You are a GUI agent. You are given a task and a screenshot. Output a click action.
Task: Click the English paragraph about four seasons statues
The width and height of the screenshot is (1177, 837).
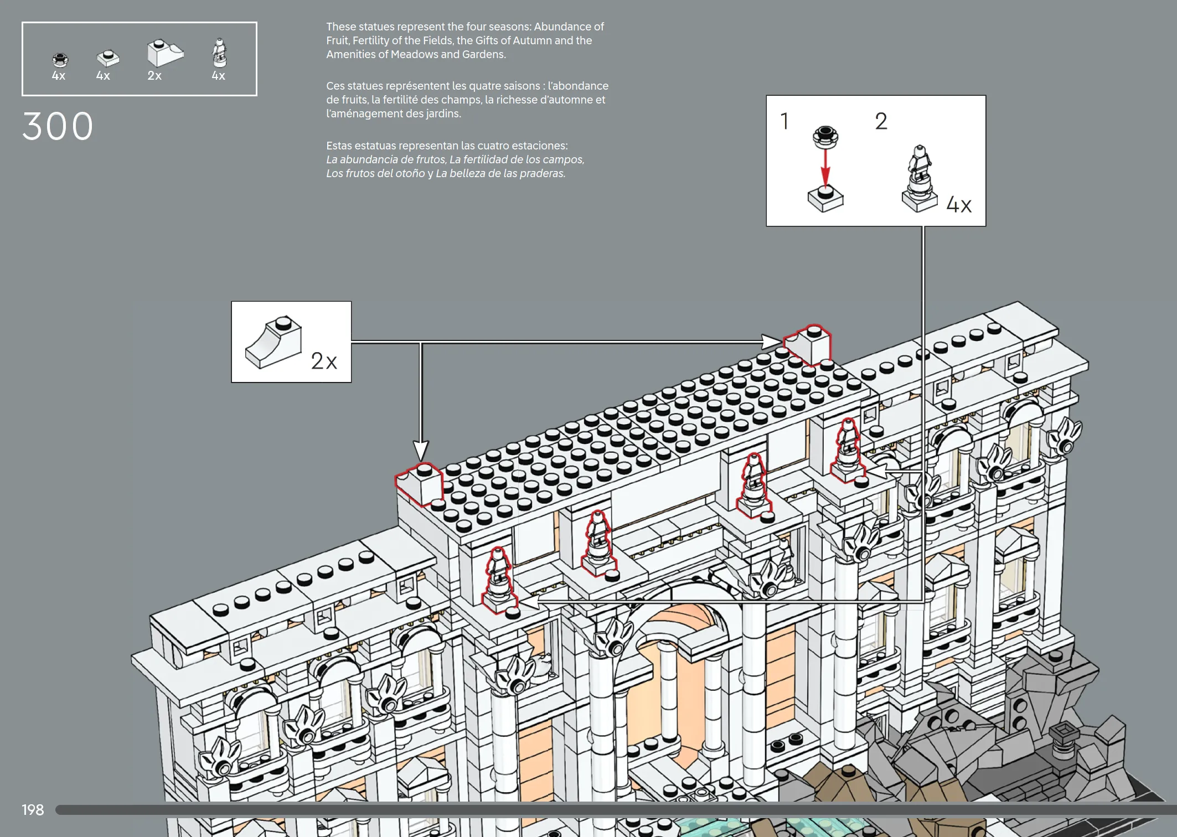point(465,40)
